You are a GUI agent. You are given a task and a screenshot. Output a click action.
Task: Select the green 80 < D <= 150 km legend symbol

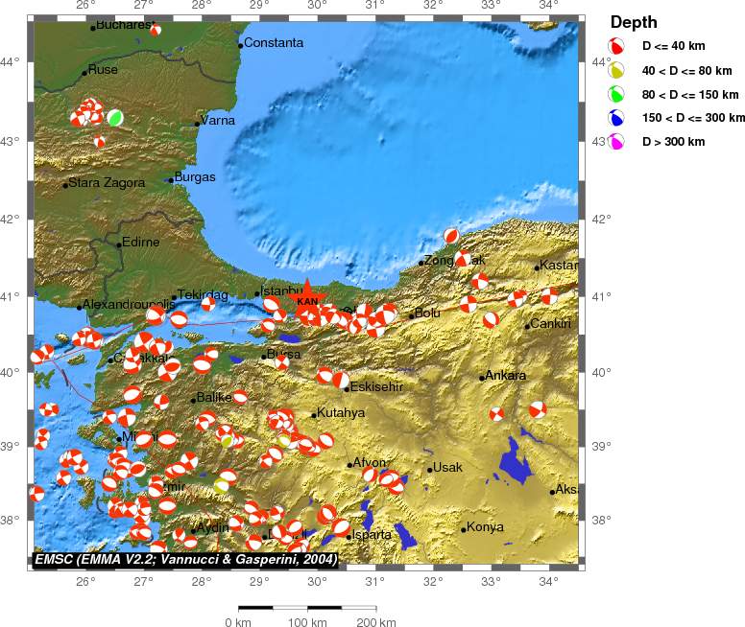pyautogui.click(x=616, y=94)
